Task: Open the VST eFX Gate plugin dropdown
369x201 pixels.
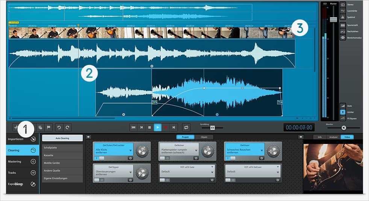Action: coord(212,167)
